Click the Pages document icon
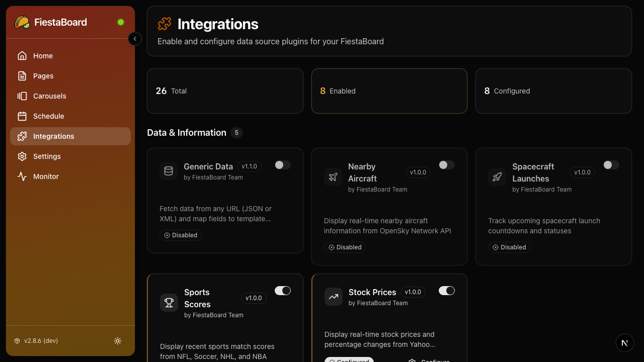Viewport: 644px width, 362px height. 22,76
